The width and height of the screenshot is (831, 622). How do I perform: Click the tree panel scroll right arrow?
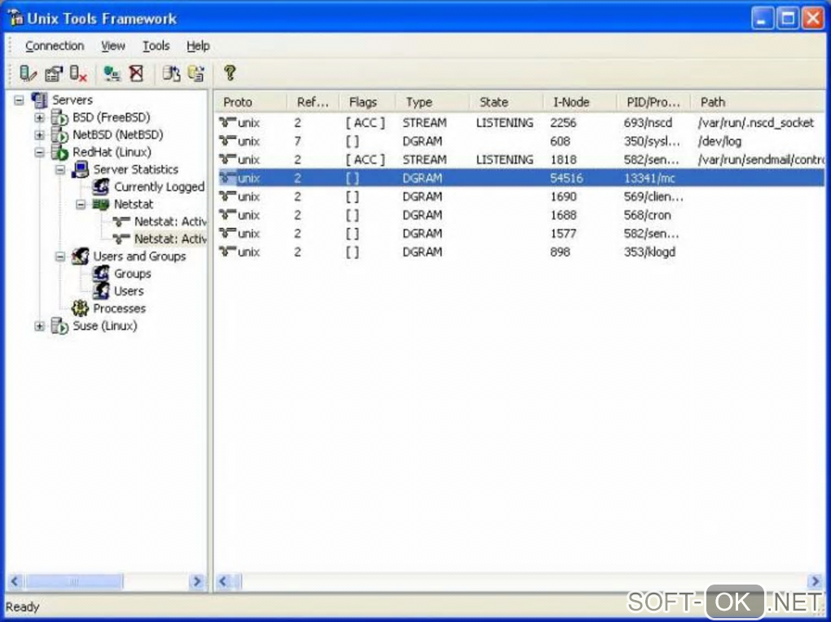(196, 582)
